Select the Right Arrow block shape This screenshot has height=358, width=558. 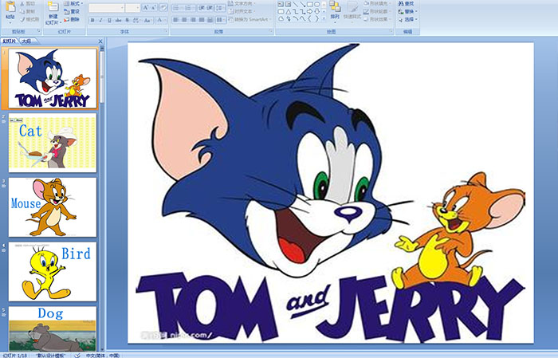coord(309,12)
